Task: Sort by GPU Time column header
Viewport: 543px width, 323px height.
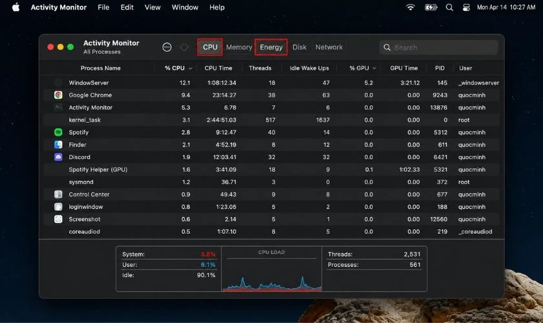Action: [x=404, y=68]
